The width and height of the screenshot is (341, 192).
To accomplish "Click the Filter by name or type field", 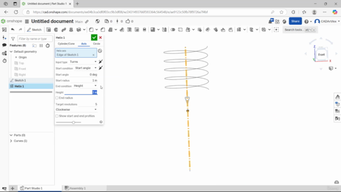I will tap(35, 39).
